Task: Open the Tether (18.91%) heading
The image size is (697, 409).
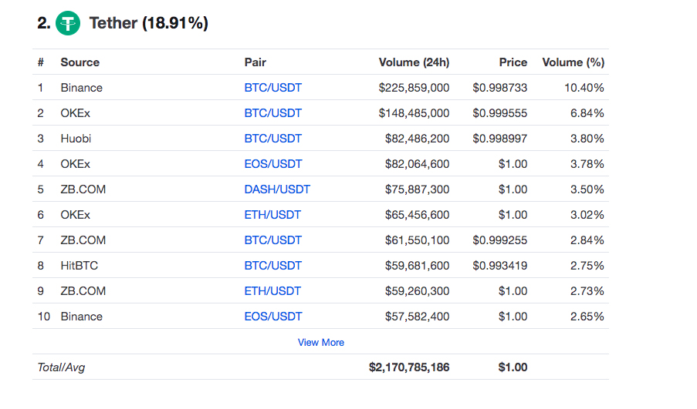Action: pos(149,23)
